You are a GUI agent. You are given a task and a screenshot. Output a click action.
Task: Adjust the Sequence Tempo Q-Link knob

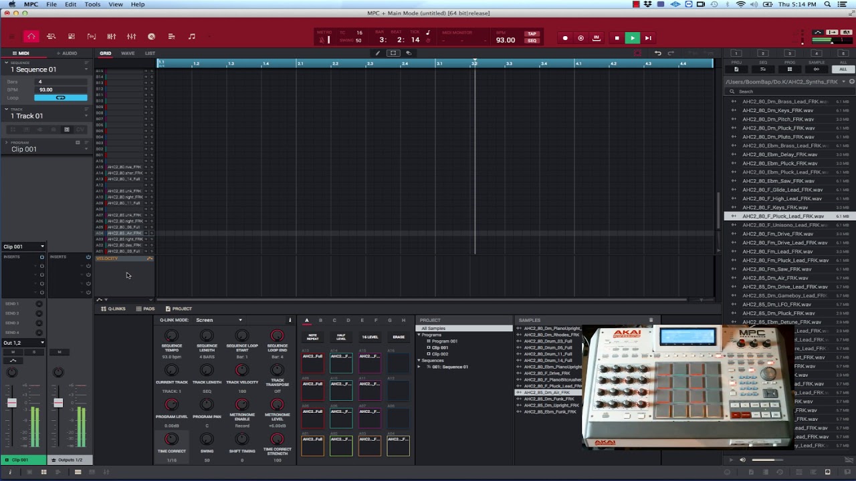(x=172, y=336)
